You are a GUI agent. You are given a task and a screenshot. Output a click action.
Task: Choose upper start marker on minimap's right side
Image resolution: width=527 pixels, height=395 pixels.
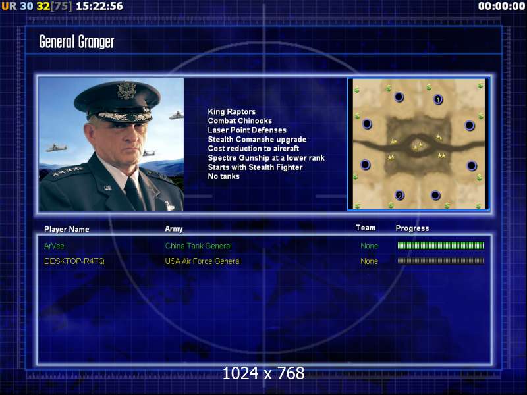(x=470, y=126)
